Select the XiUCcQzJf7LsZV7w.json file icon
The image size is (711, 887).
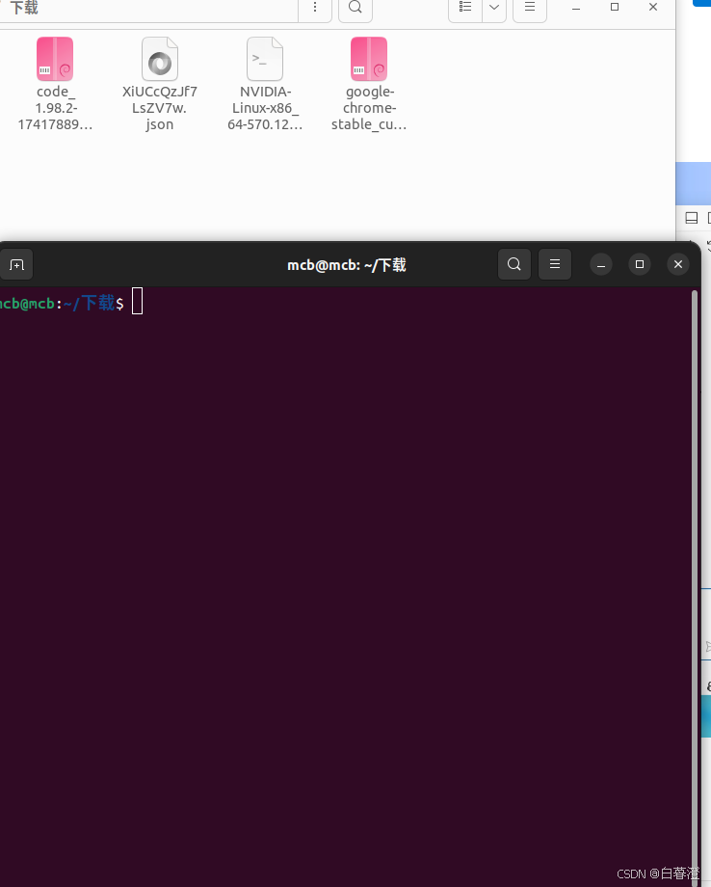point(160,59)
